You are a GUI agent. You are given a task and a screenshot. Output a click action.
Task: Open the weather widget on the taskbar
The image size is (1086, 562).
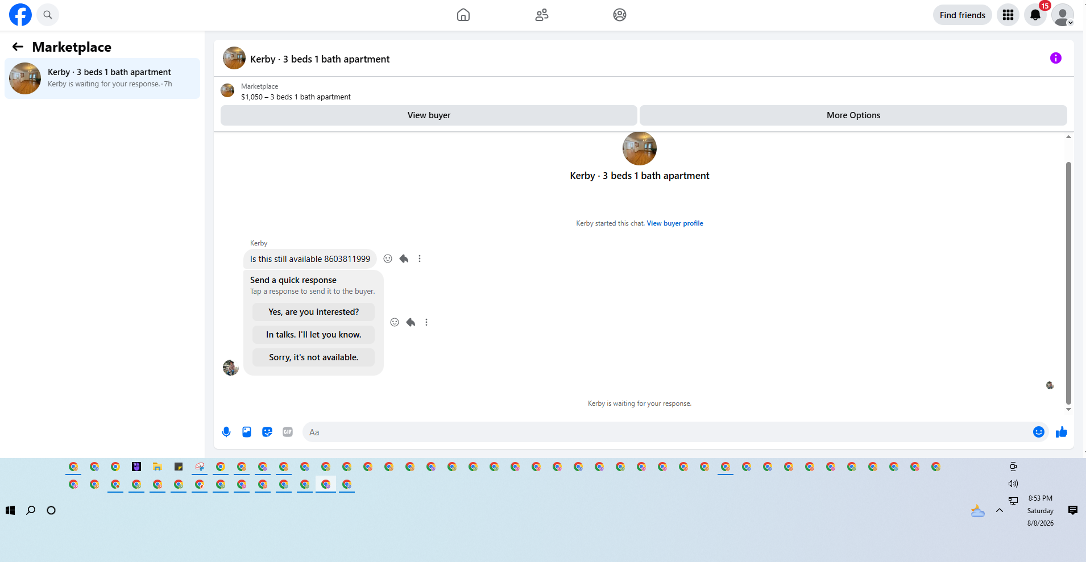click(x=978, y=511)
